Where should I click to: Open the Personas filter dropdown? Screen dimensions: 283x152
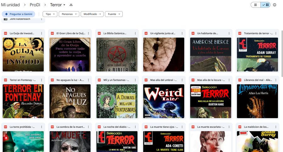69,14
